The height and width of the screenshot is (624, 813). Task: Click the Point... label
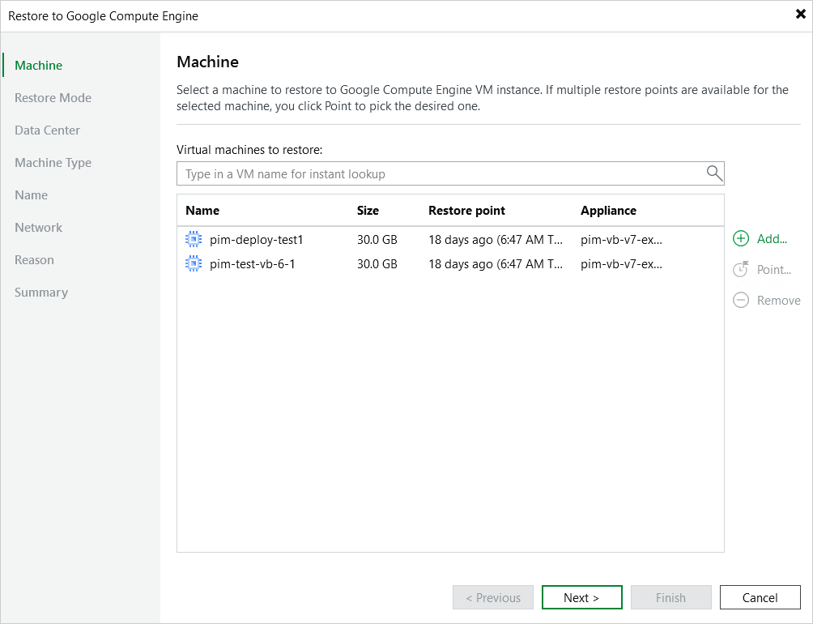[x=773, y=269]
